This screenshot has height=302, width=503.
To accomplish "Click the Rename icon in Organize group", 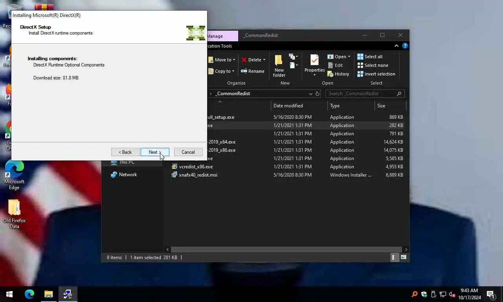I will (x=244, y=71).
